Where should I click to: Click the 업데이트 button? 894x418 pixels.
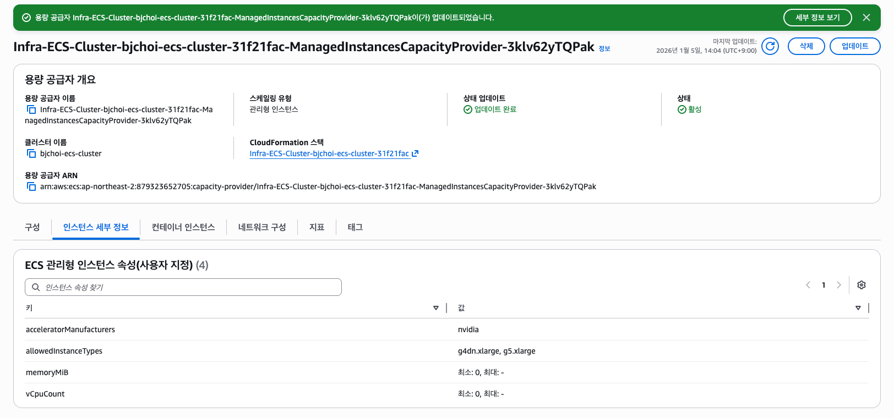coord(855,46)
